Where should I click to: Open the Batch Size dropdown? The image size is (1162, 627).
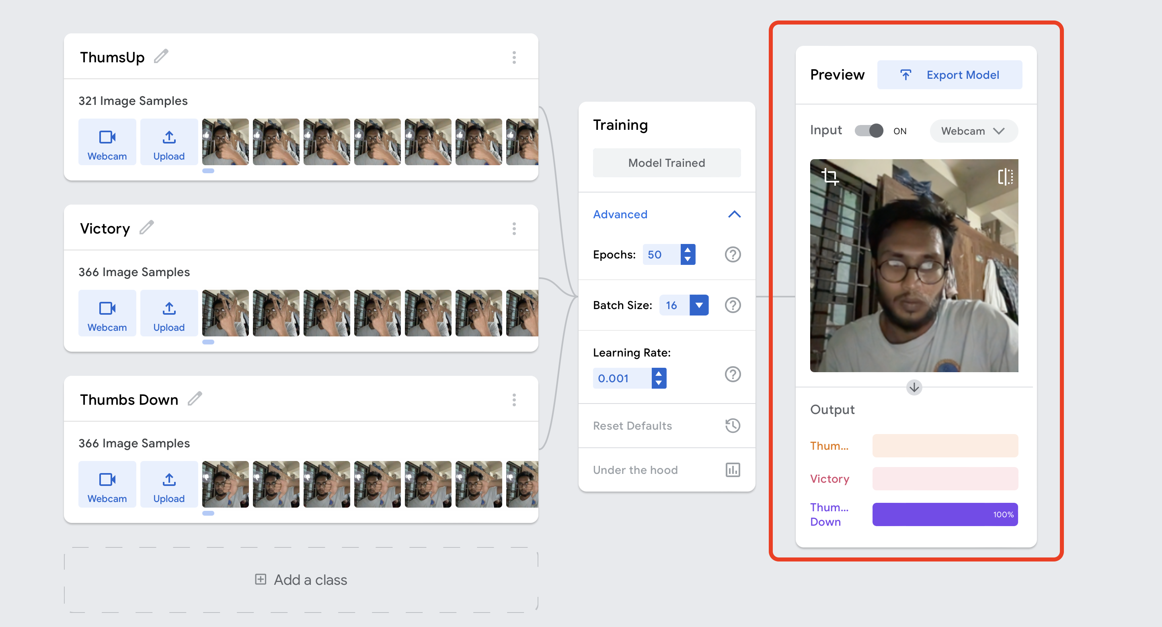[x=699, y=305]
